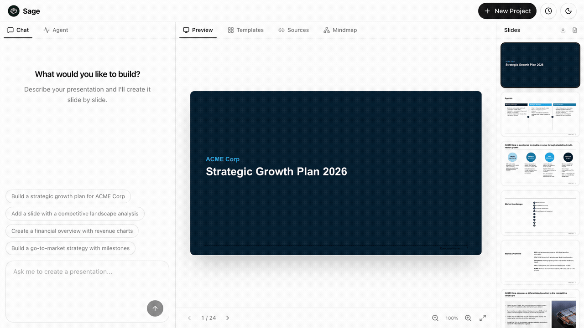Select the Agenda slide thumbnail
This screenshot has width=584, height=328.
click(x=540, y=114)
